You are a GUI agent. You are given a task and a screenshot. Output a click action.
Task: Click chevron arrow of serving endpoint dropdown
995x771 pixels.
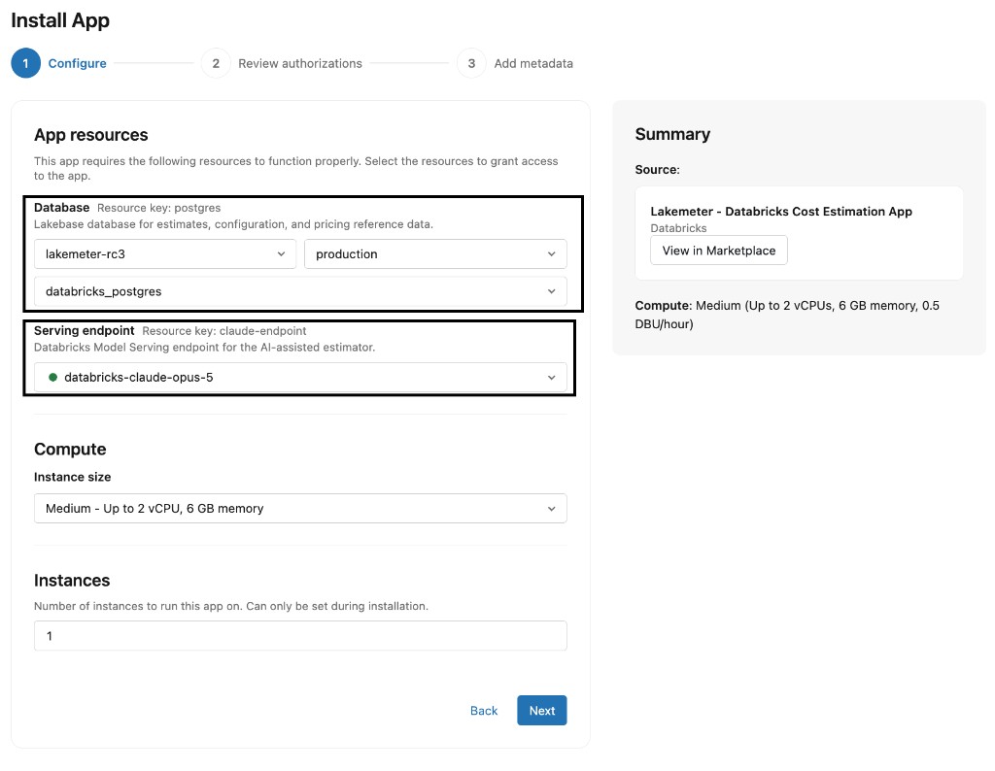pyautogui.click(x=552, y=378)
